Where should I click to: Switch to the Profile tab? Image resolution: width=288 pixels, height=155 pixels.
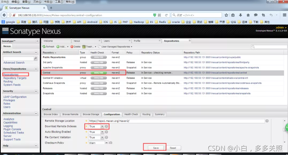click(146, 41)
